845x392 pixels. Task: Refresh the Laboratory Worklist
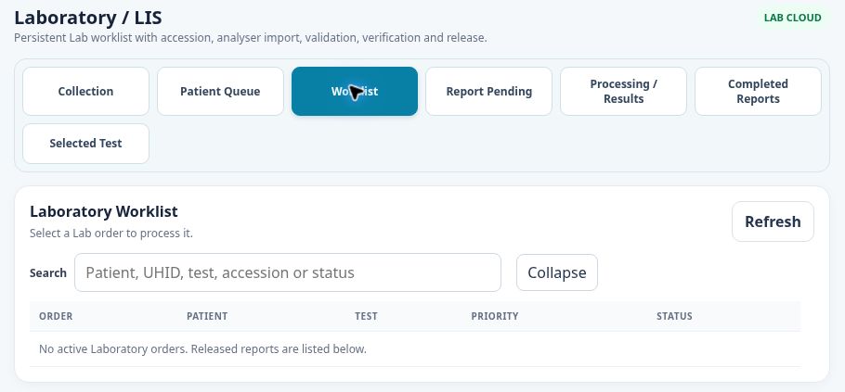click(773, 221)
